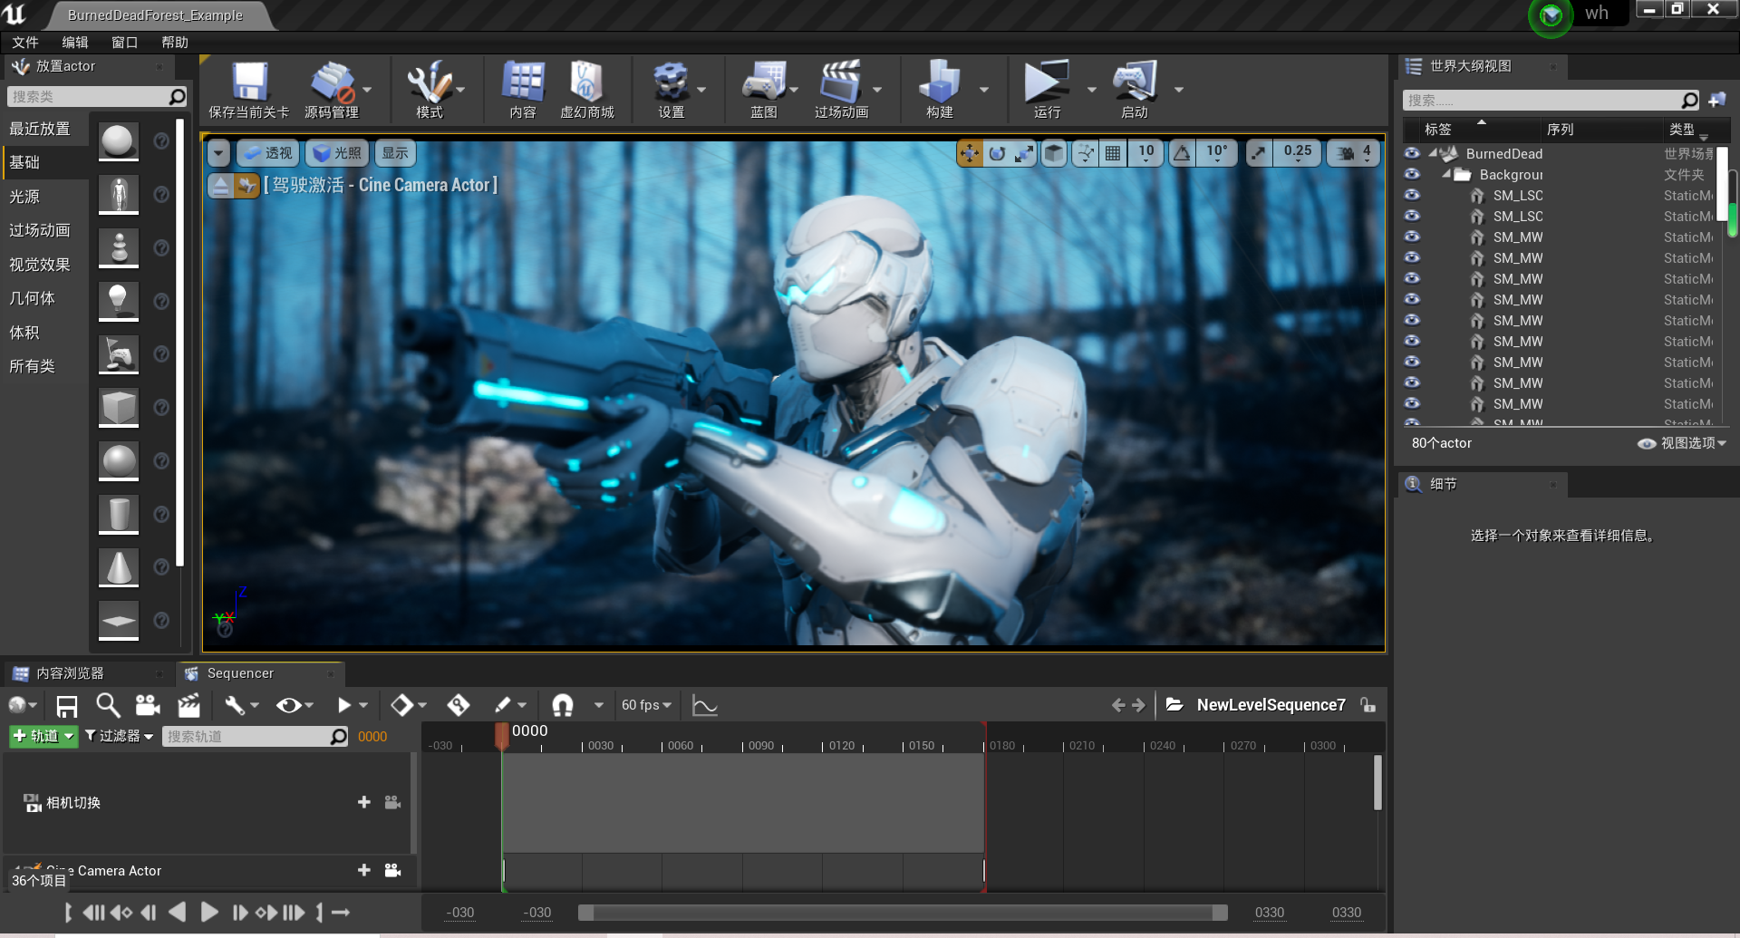Viewport: 1740px width, 938px height.
Task: Select the scale gizmo tool in viewport
Action: pyautogui.click(x=1024, y=153)
